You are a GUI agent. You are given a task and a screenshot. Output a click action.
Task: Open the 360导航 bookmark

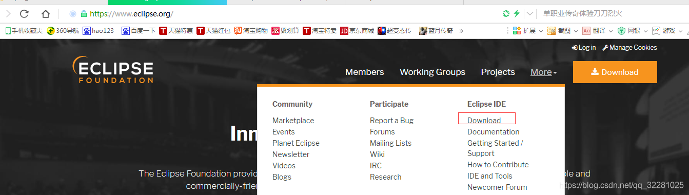(x=63, y=31)
